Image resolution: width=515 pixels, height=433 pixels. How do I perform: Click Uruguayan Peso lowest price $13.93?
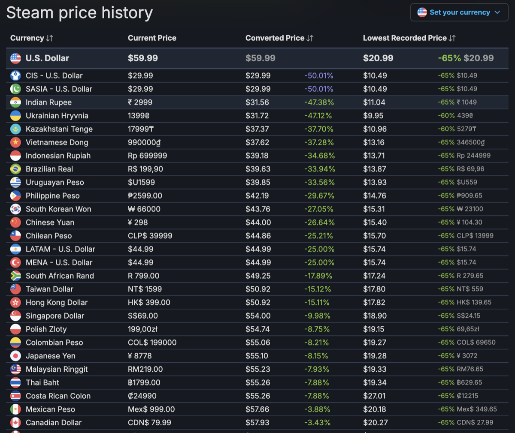click(375, 182)
